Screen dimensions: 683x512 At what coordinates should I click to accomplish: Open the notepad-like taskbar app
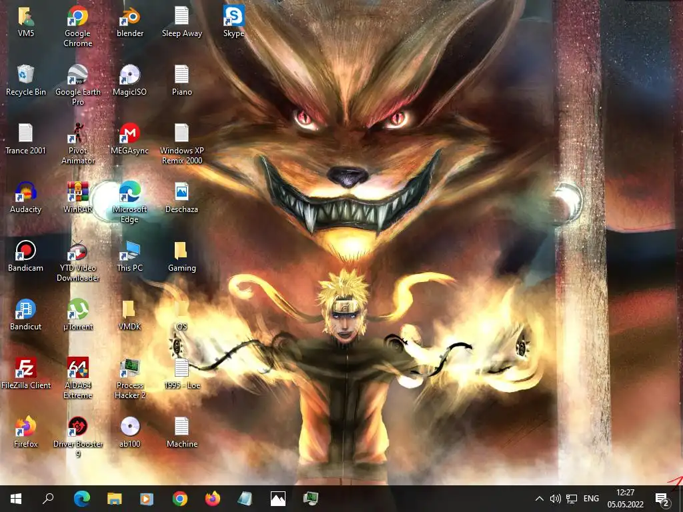(x=245, y=499)
